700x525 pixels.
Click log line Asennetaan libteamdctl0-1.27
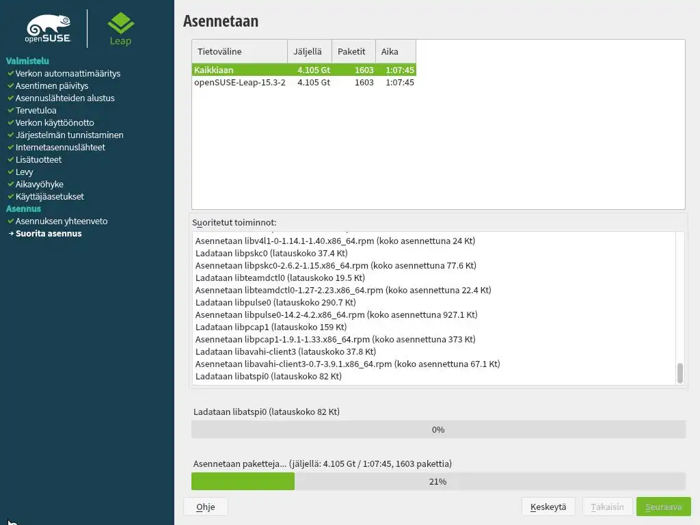[x=343, y=290]
